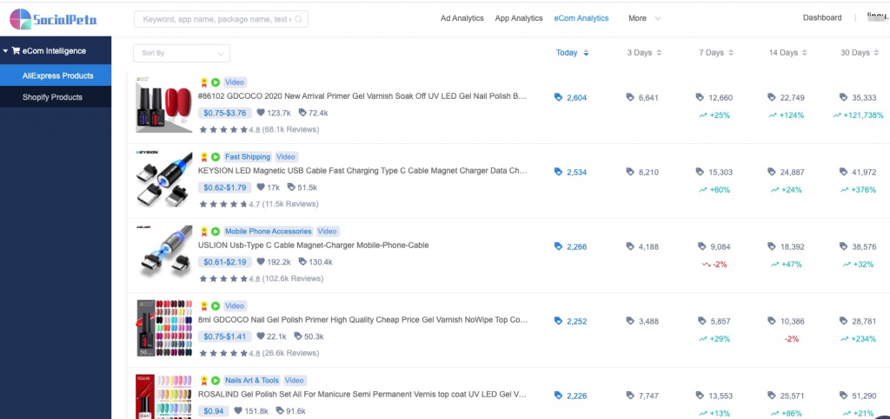
Task: Click the +121,738% growth value
Action: click(x=858, y=115)
